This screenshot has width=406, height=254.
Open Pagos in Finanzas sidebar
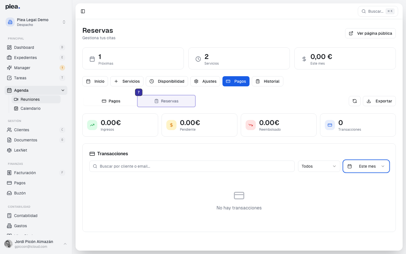tap(36, 183)
